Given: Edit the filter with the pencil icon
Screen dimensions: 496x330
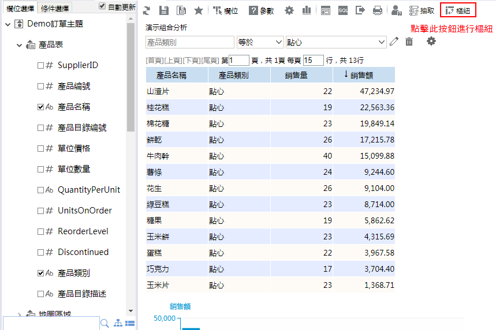Looking at the screenshot, I should tap(394, 42).
